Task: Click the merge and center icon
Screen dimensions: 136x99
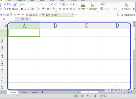Action: [83, 5]
